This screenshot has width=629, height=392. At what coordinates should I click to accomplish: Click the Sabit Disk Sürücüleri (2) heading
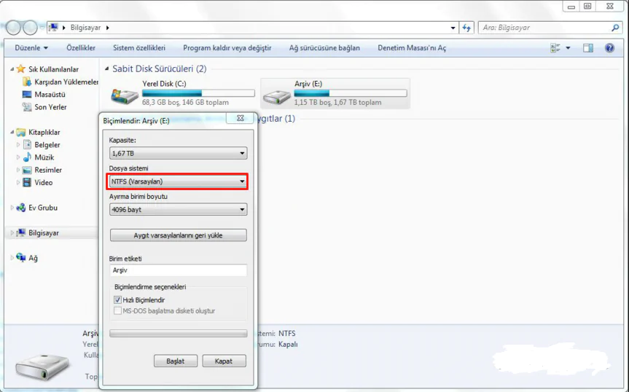[160, 69]
